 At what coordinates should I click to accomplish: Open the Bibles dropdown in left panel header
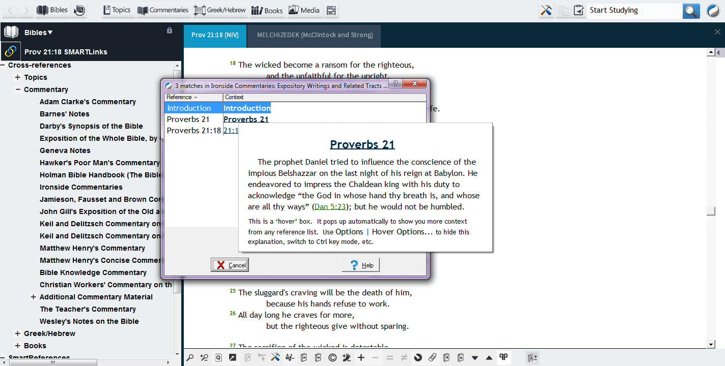38,33
